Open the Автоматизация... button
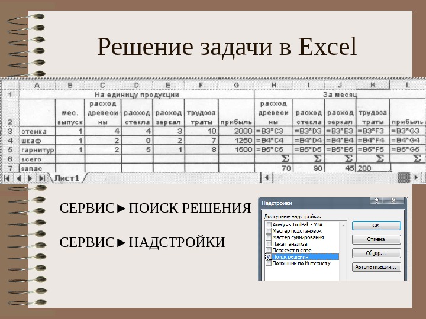This screenshot has height=319, width=426. [376, 267]
